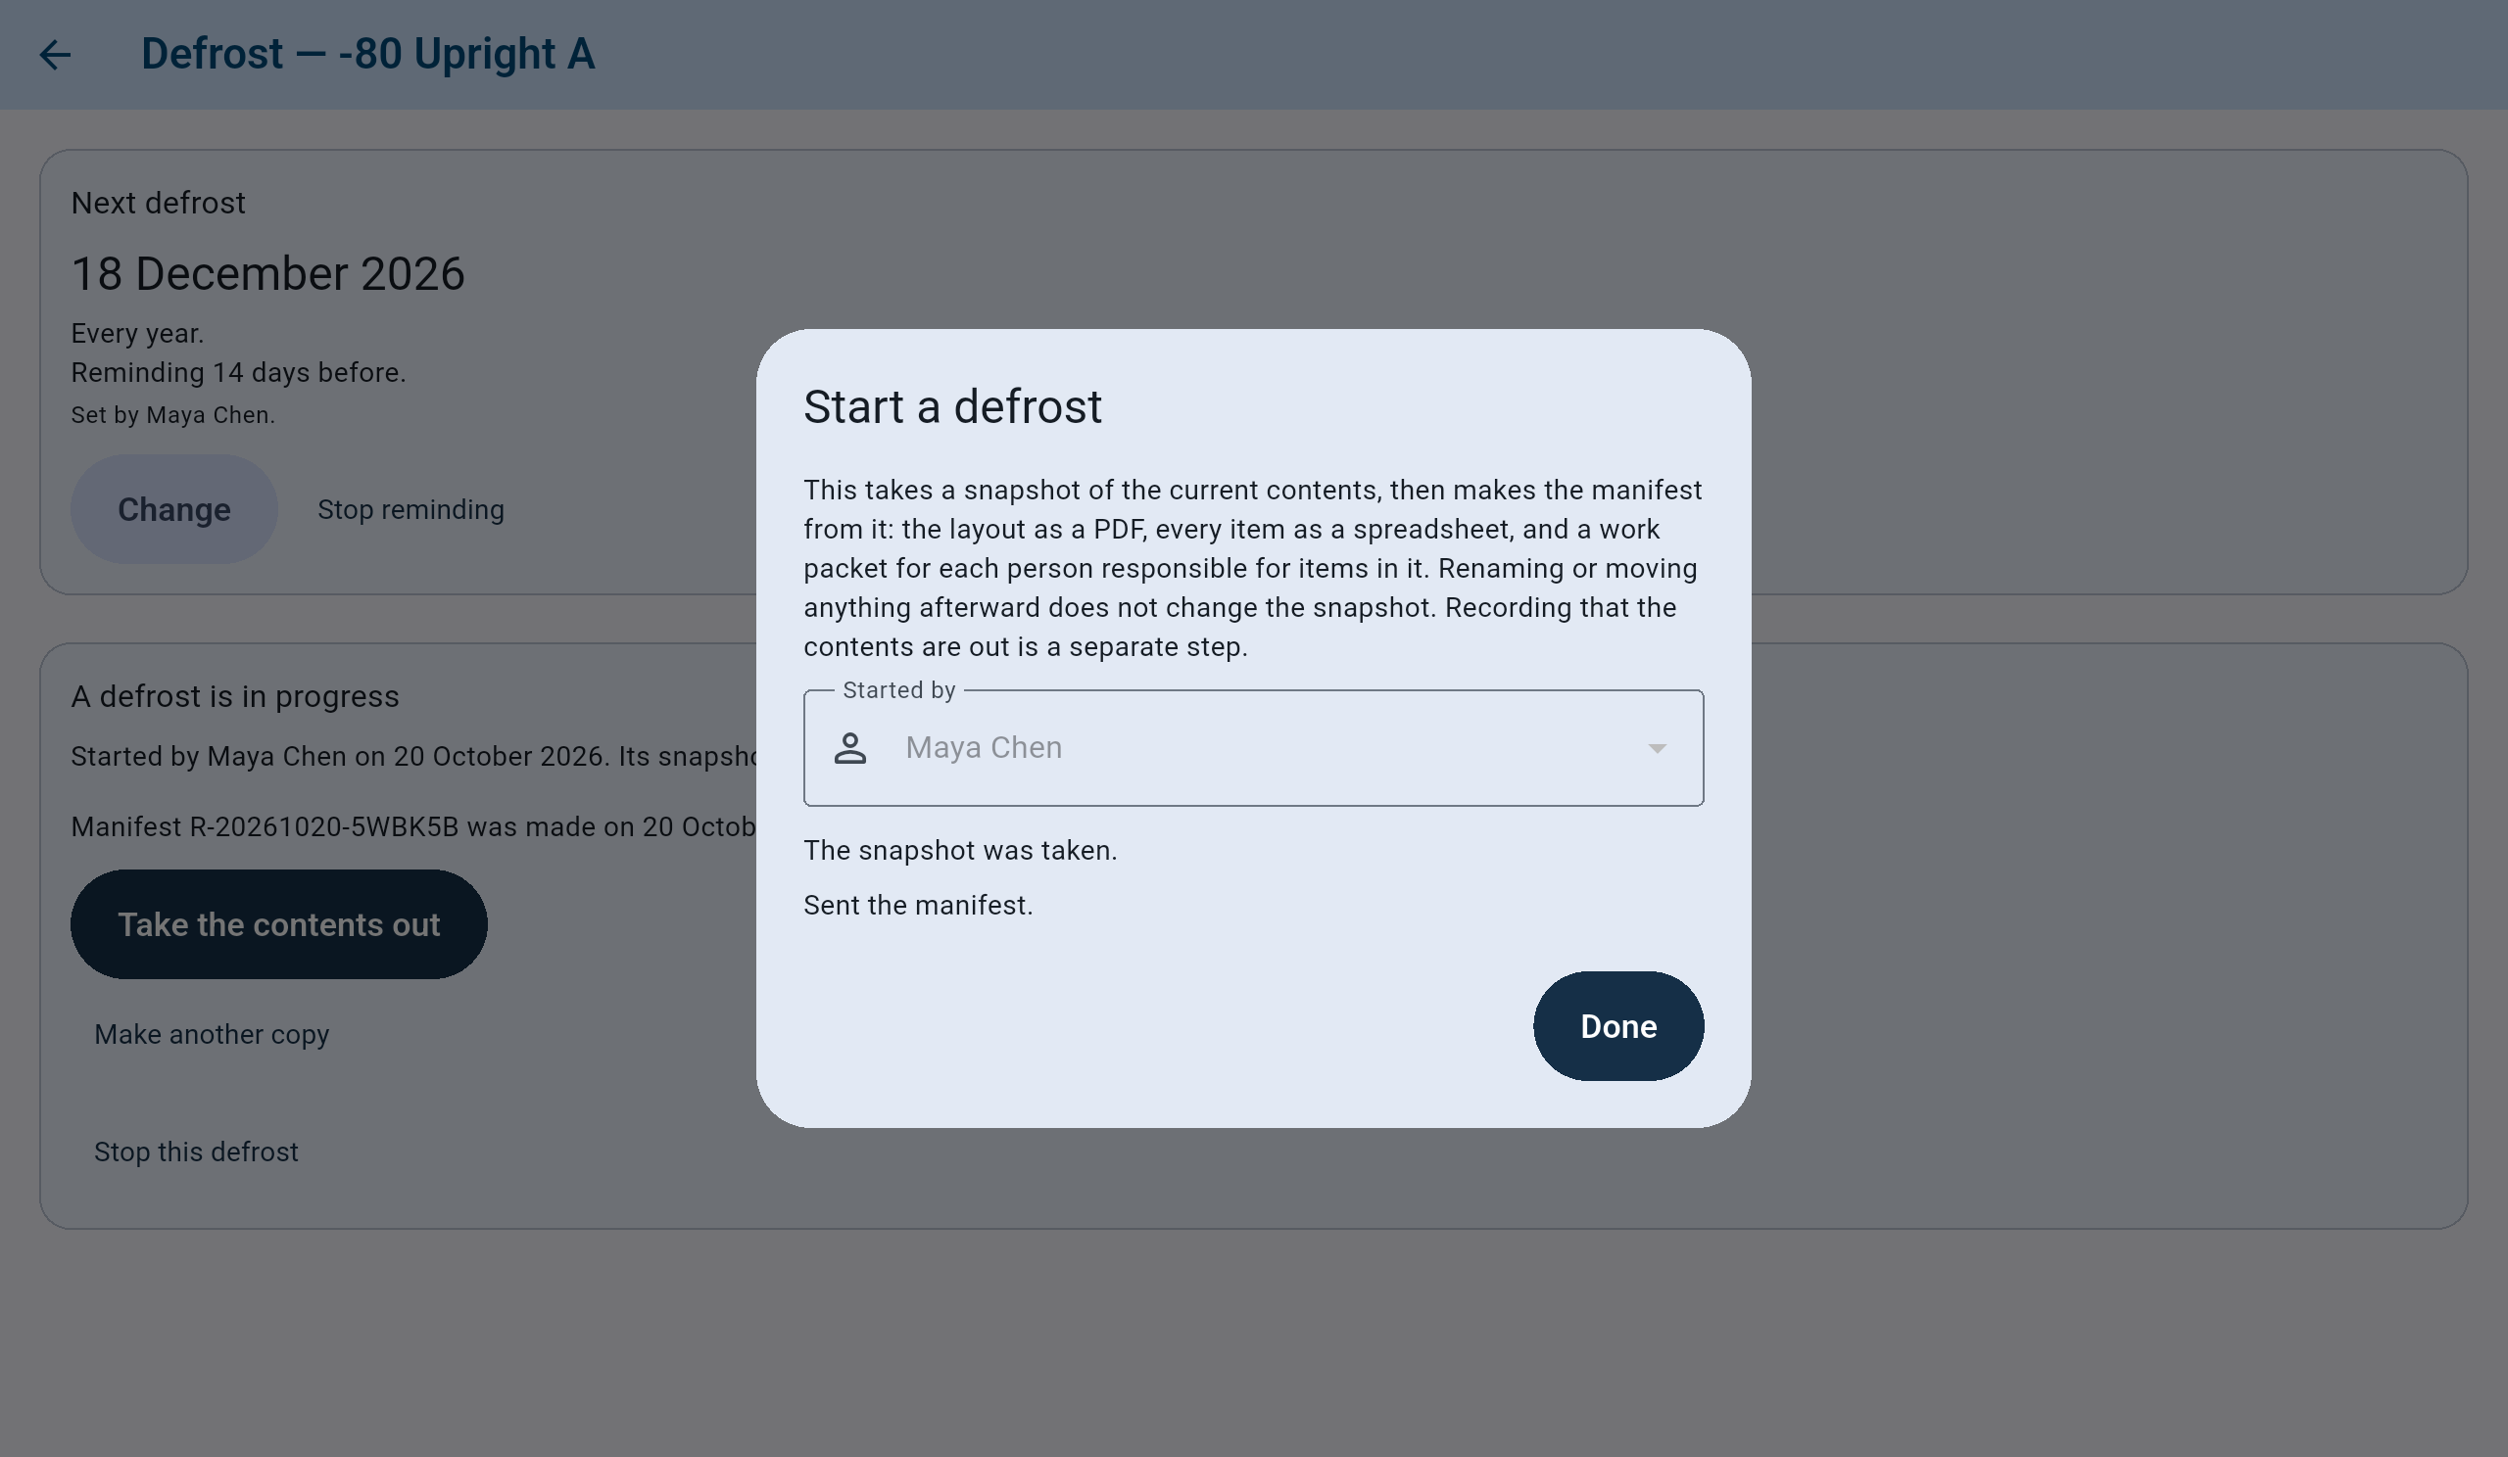Expand the Started by dropdown arrow
Viewport: 2508px width, 1457px height.
tap(1657, 748)
